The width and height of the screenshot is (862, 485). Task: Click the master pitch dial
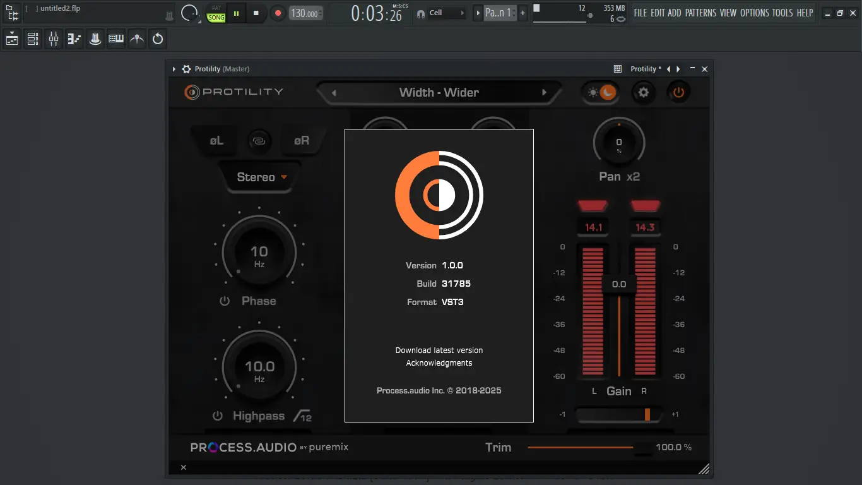190,13
